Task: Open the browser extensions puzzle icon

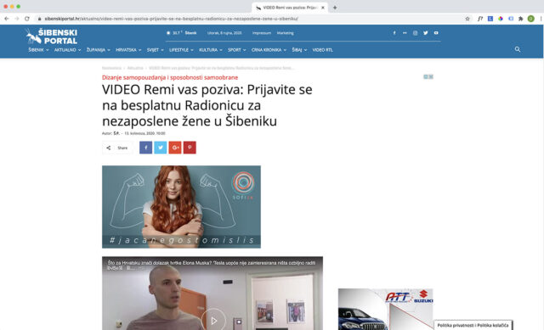Action: [x=521, y=19]
